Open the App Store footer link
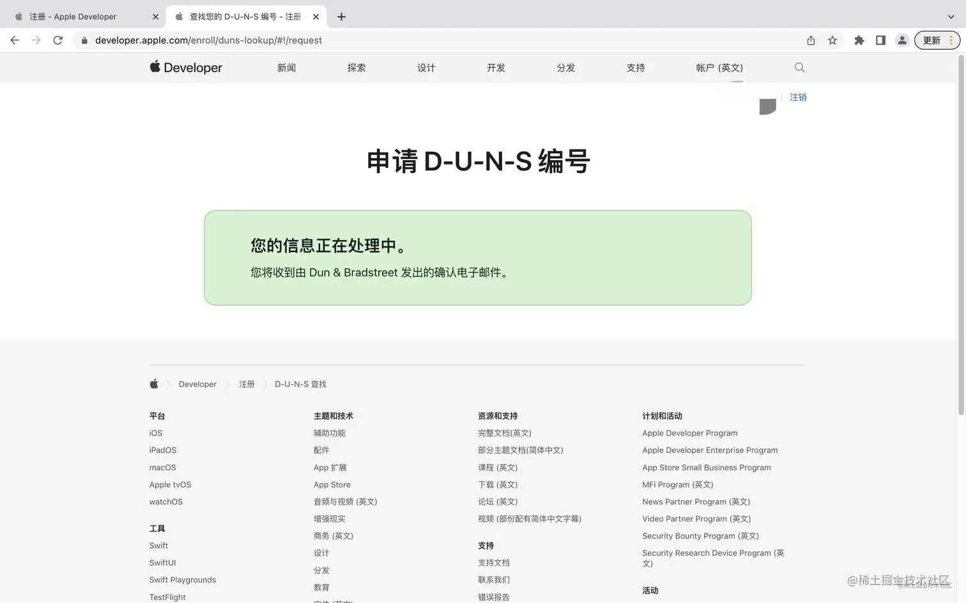 point(332,485)
